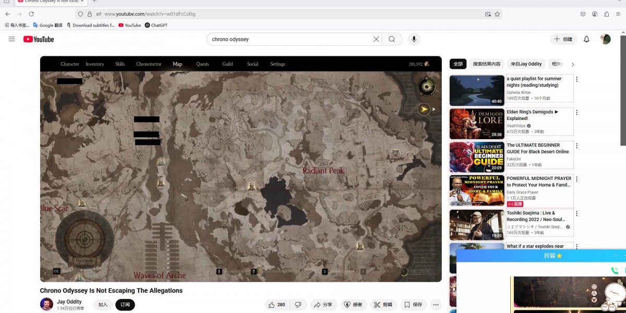
Task: Open the ChatGPT bookmark
Action: coord(156,25)
